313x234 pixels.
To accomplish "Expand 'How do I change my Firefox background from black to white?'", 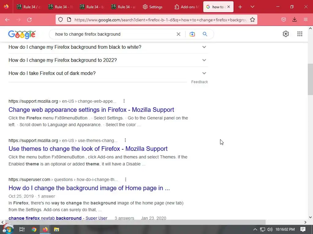I will [x=108, y=47].
